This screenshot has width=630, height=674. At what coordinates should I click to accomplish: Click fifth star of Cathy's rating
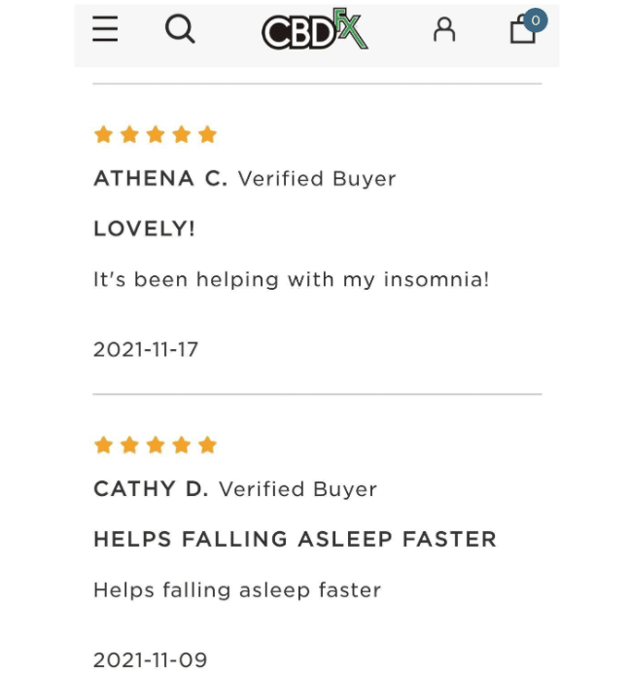point(207,445)
